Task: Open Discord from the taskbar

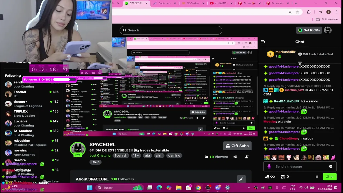Action: click(218, 188)
